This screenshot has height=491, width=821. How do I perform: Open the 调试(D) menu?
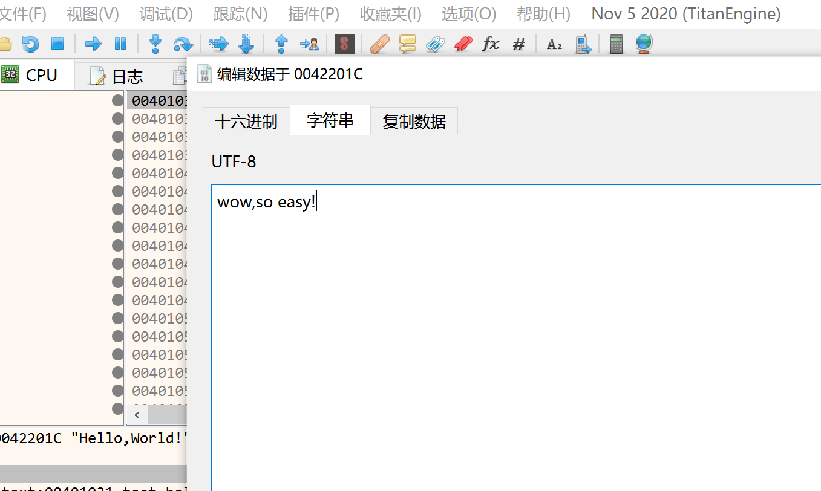[166, 13]
